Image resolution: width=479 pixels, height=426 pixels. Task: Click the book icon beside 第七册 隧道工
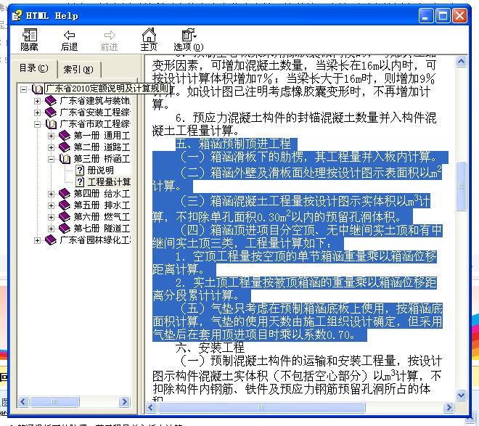tap(65, 228)
